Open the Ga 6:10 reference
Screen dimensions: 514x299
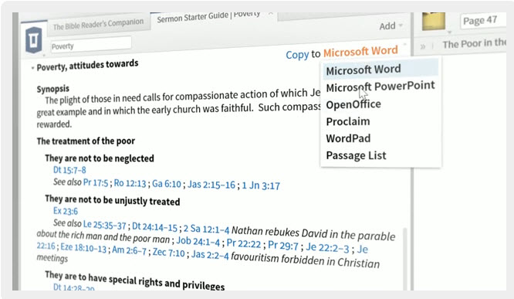coord(167,184)
